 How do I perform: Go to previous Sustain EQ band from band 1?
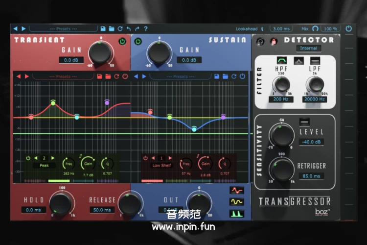tap(153, 158)
